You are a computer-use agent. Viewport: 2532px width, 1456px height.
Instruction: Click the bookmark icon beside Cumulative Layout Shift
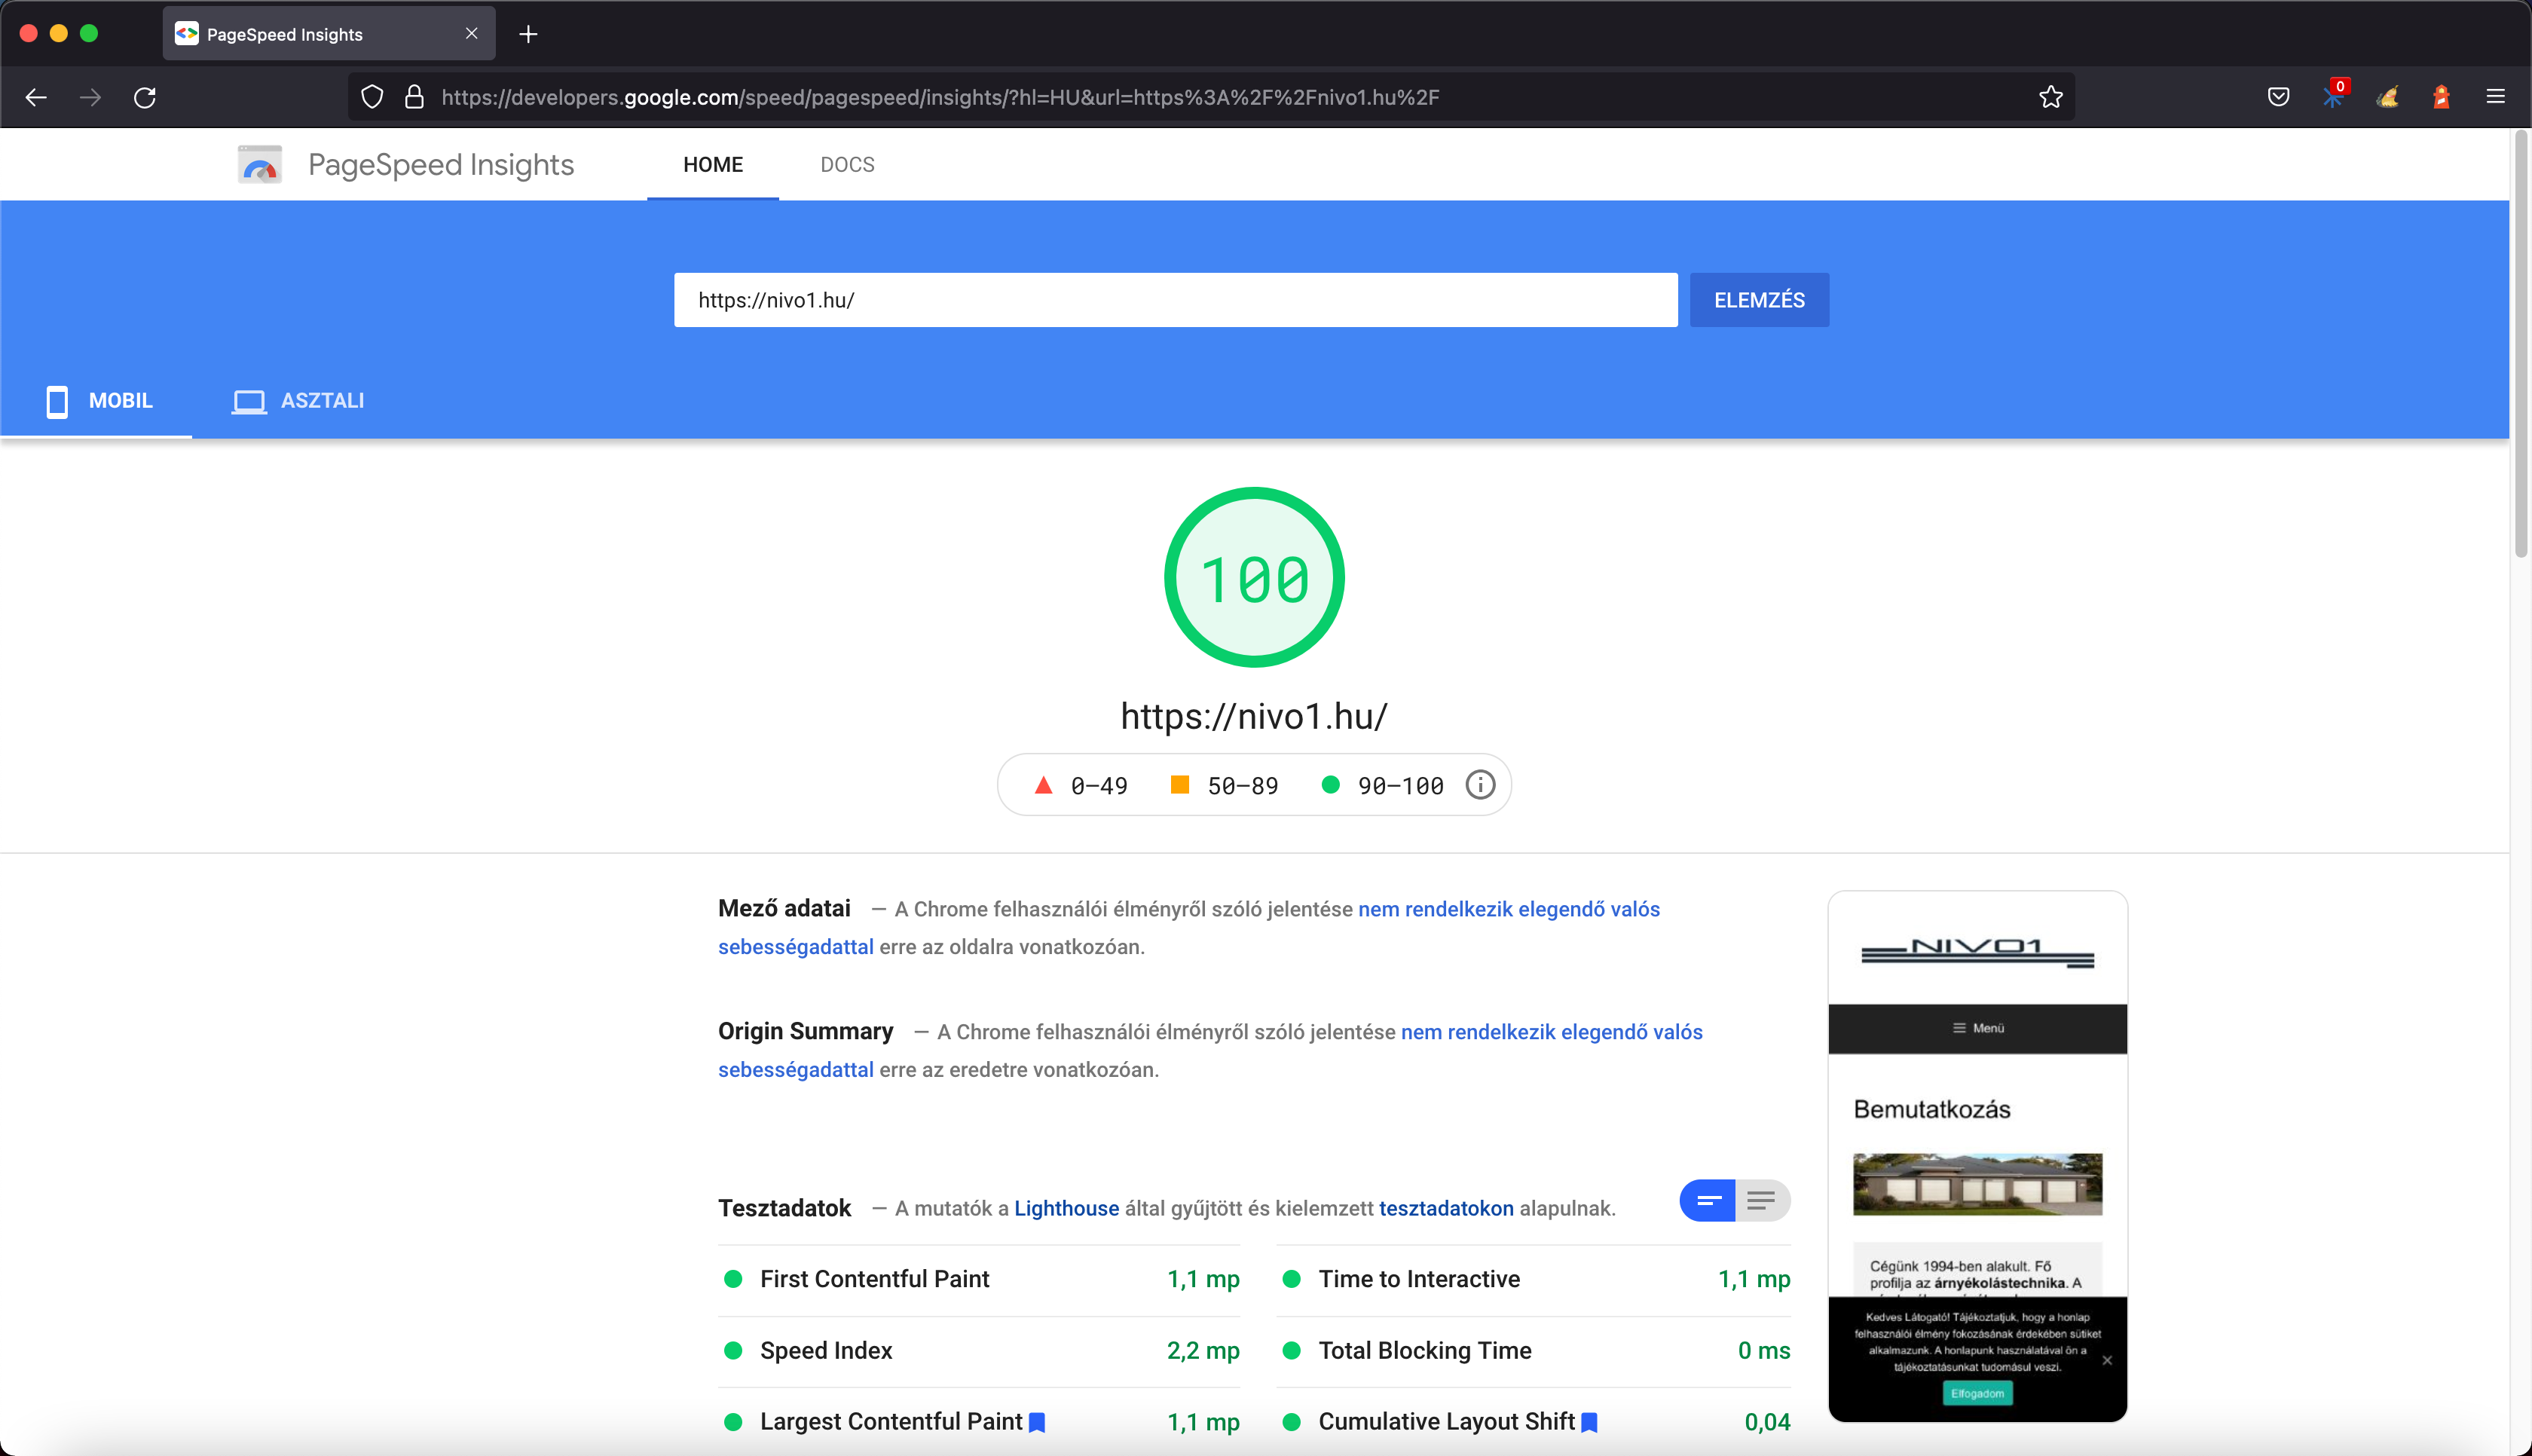pyautogui.click(x=1589, y=1422)
